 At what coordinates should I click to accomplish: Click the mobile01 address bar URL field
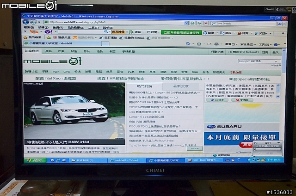click(x=115, y=22)
